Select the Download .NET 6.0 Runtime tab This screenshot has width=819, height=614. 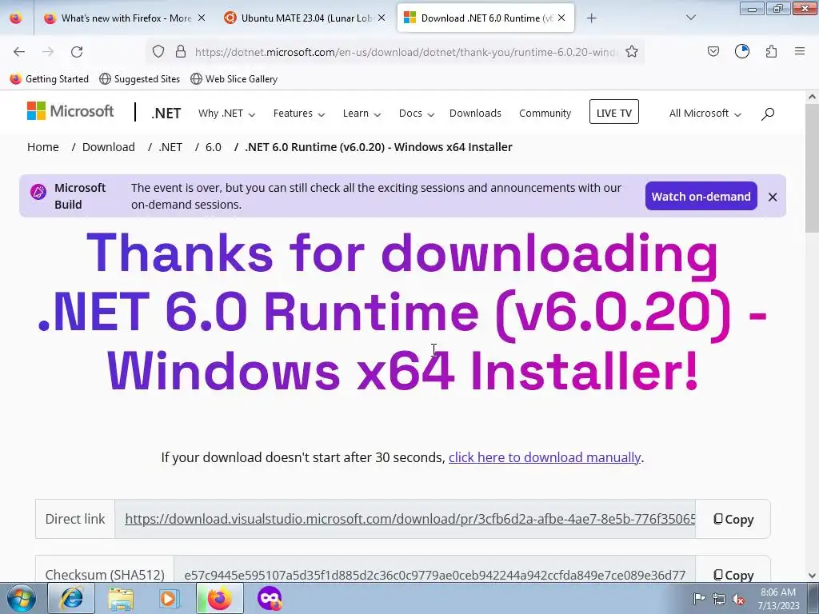(485, 18)
